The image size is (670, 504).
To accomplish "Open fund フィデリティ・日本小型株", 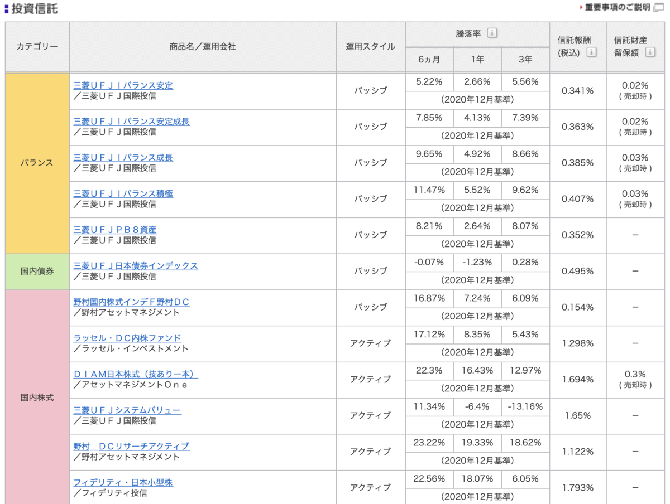I will [123, 483].
